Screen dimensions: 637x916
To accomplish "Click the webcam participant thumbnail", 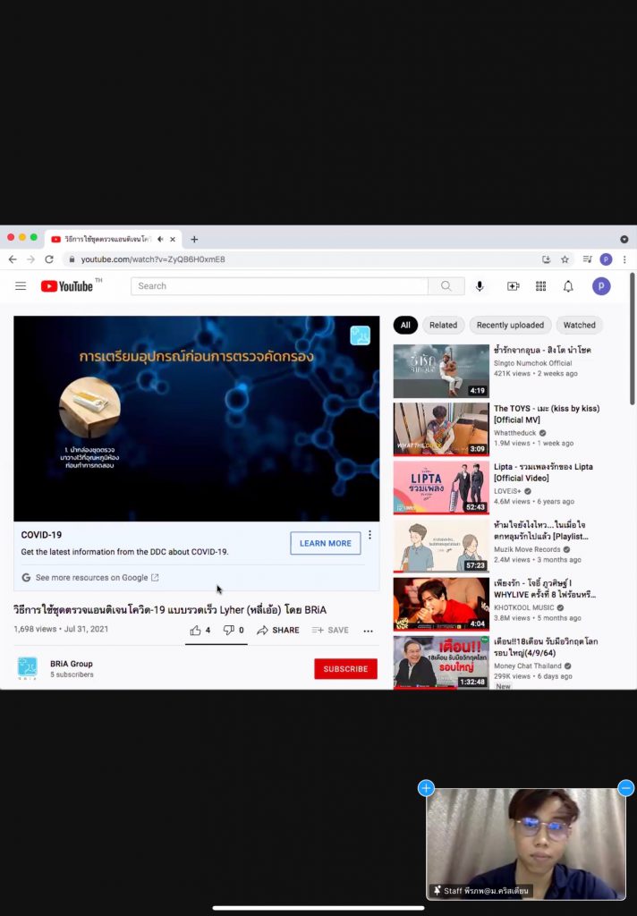I will (x=526, y=844).
